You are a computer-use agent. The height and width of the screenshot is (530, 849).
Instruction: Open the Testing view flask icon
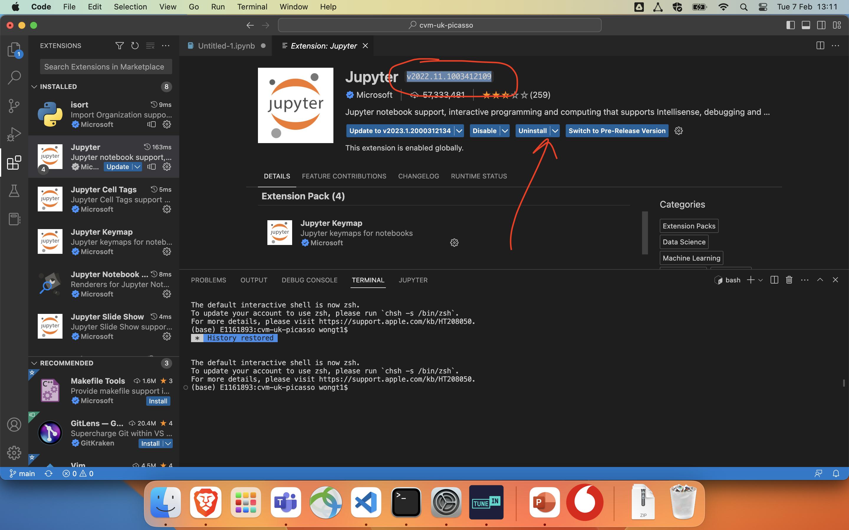pos(14,190)
